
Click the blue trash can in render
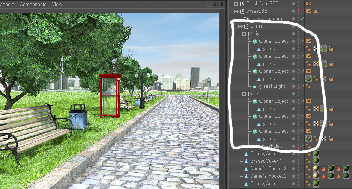point(78,118)
